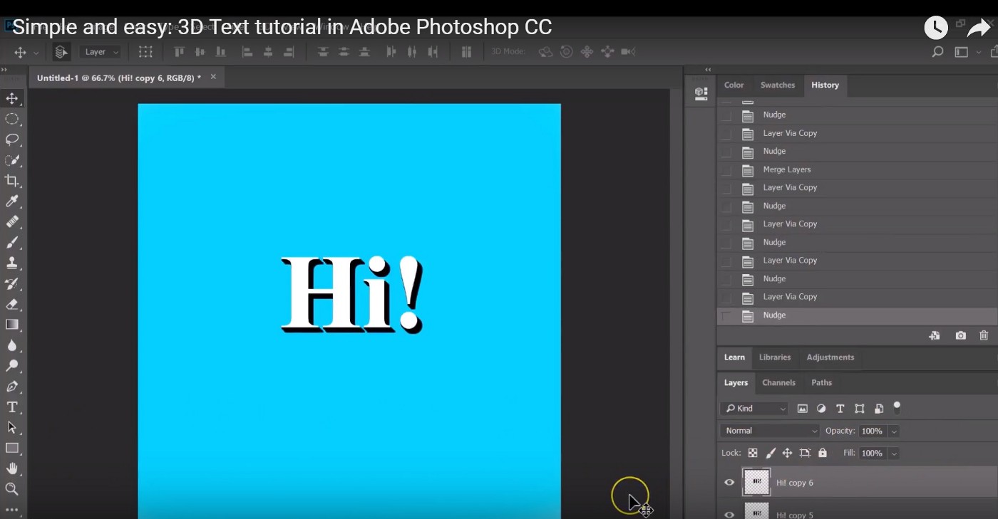
Task: Open the Normal blending mode dropdown
Action: (x=769, y=431)
